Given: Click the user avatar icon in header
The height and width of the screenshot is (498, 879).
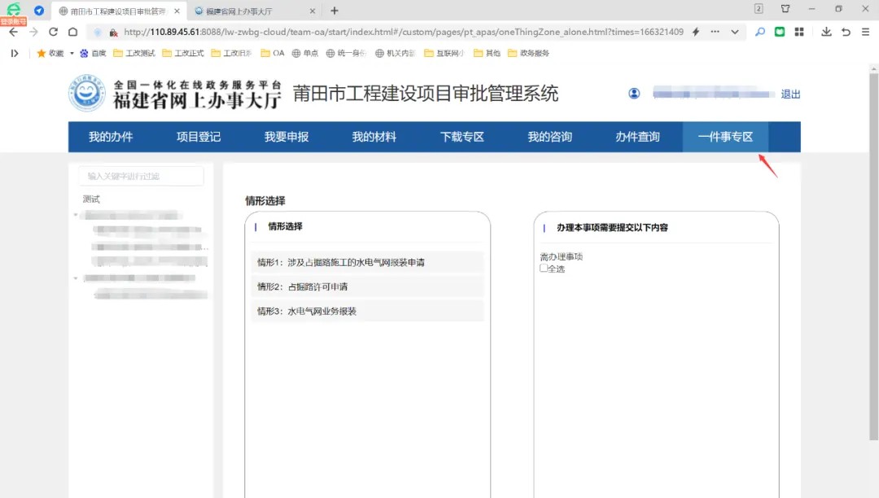Looking at the screenshot, I should pos(634,94).
